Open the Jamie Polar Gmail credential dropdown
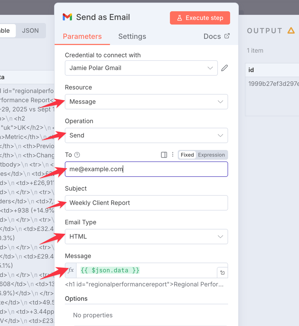 pyautogui.click(x=141, y=68)
